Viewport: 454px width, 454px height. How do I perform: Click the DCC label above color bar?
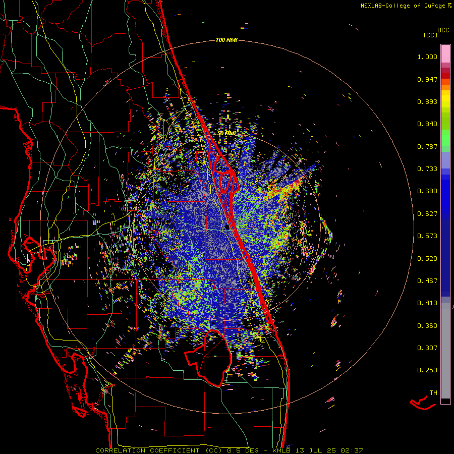tap(443, 30)
